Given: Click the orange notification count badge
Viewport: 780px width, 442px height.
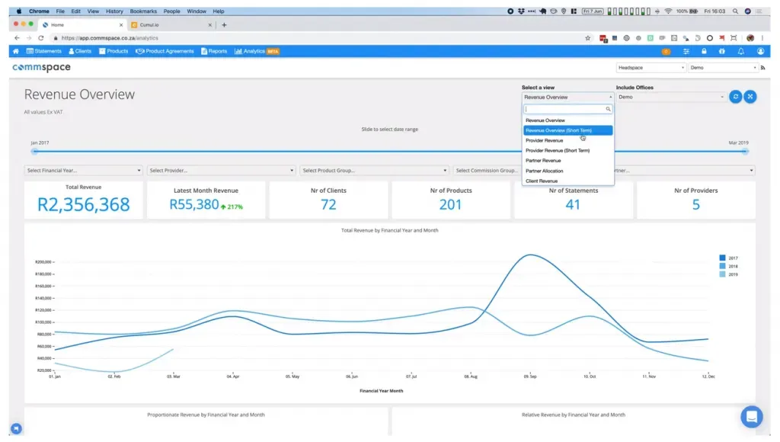Looking at the screenshot, I should pyautogui.click(x=666, y=51).
